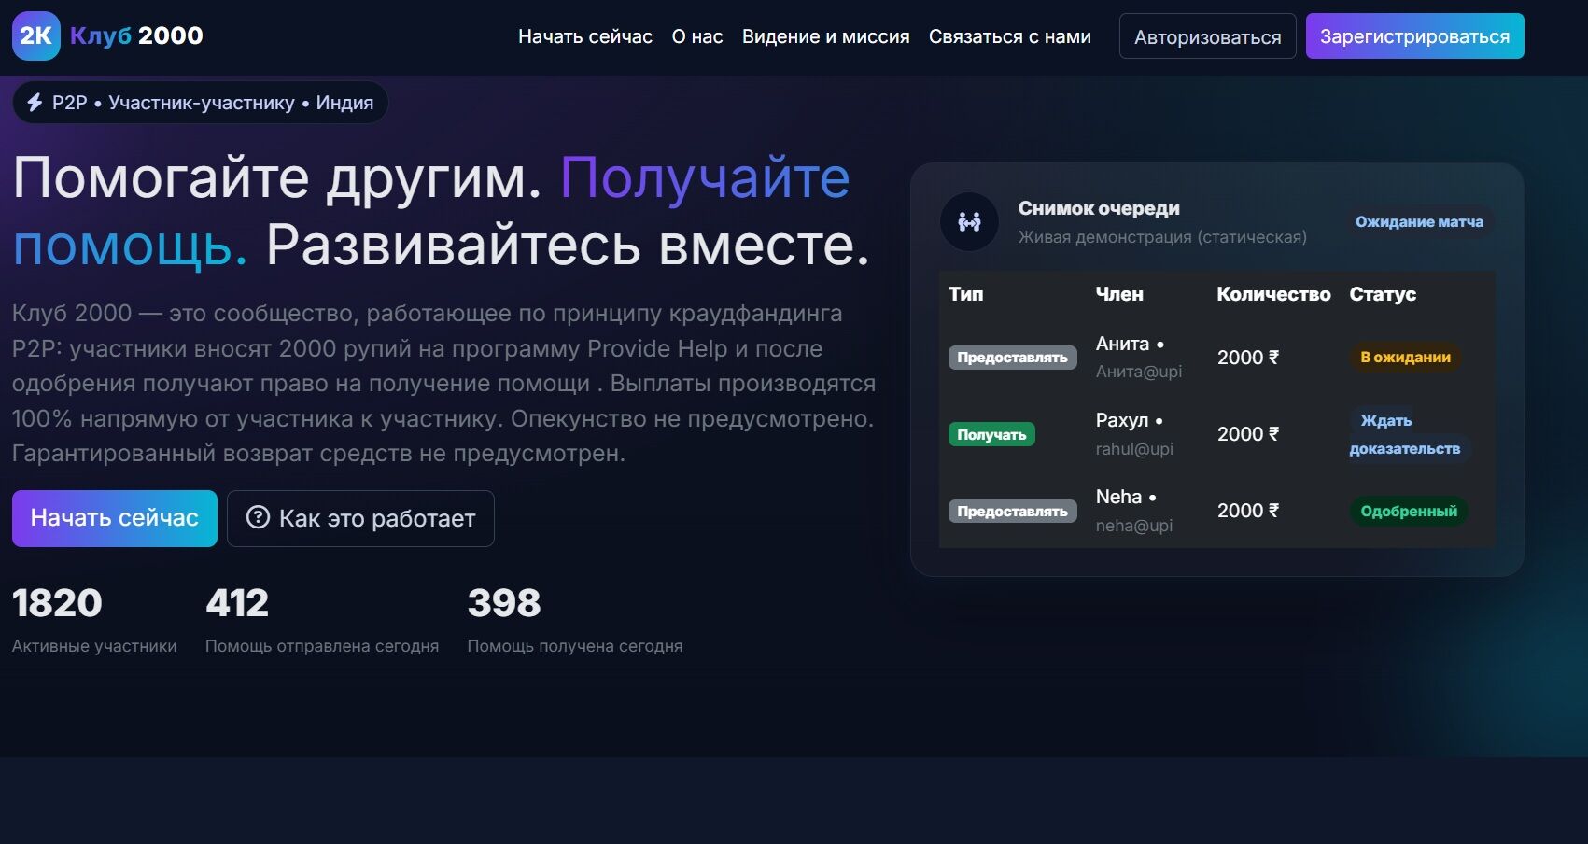1588x844 pixels.
Task: Click the question mark icon in Как это работает
Action: (x=258, y=517)
